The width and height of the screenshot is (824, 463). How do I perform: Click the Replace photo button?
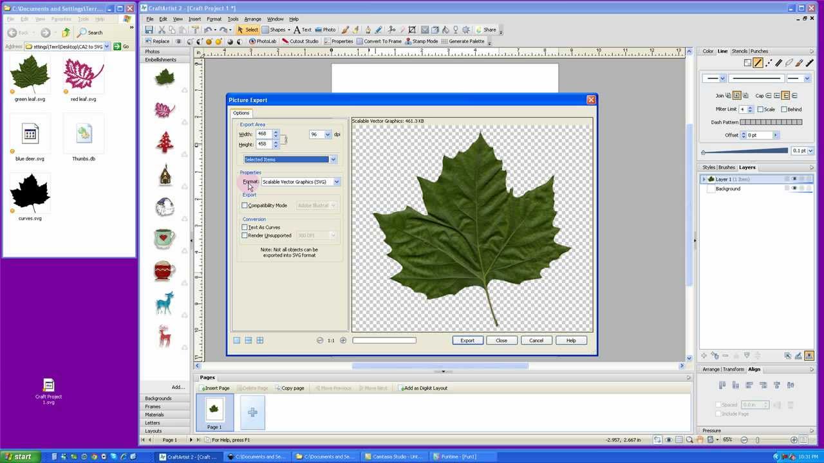[157, 41]
